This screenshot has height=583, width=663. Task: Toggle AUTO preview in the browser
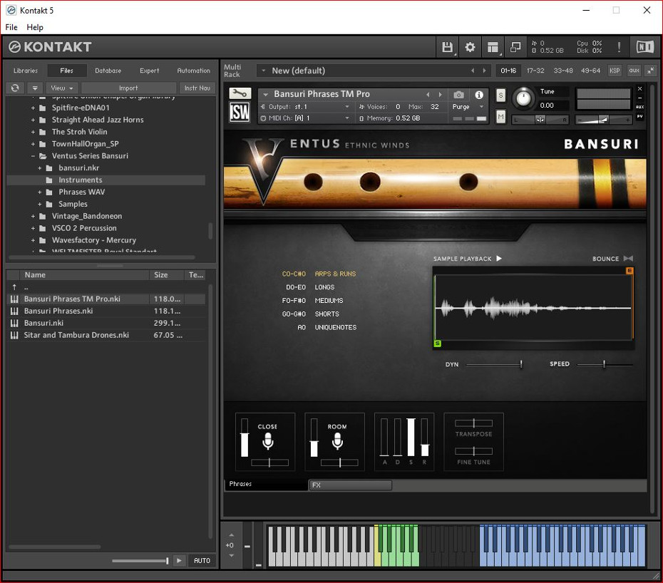click(202, 561)
